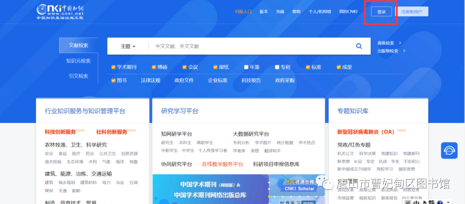Screen dimensions: 465x204
Task: Click 城乡规划 link
Action: point(67,183)
